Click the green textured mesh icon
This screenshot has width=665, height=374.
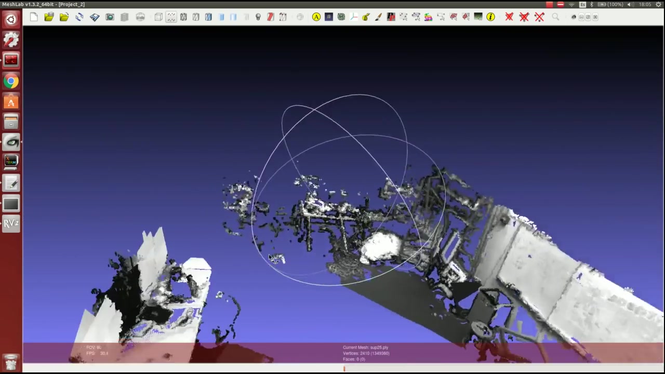[341, 17]
